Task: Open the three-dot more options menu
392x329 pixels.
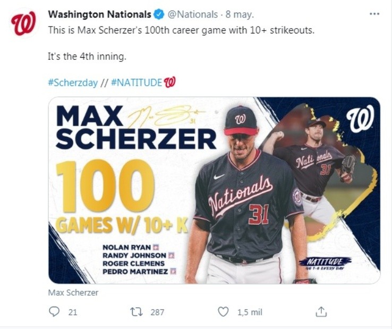Action: pos(374,14)
